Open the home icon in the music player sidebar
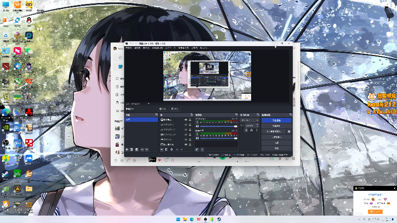Viewport: 397px width, 223px height. 121,57
